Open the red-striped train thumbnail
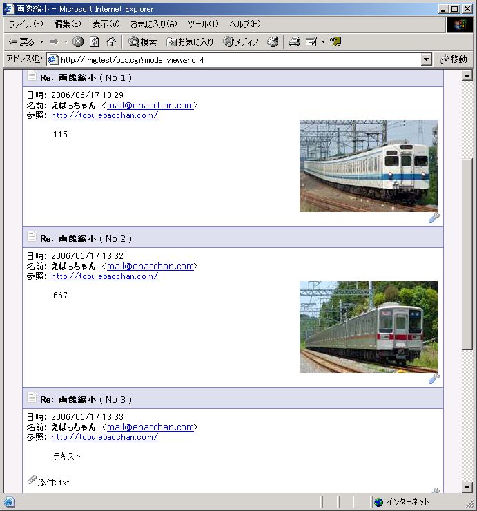477x511 pixels. click(x=369, y=327)
